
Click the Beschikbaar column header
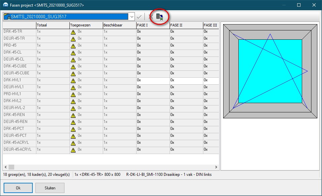(x=120, y=25)
